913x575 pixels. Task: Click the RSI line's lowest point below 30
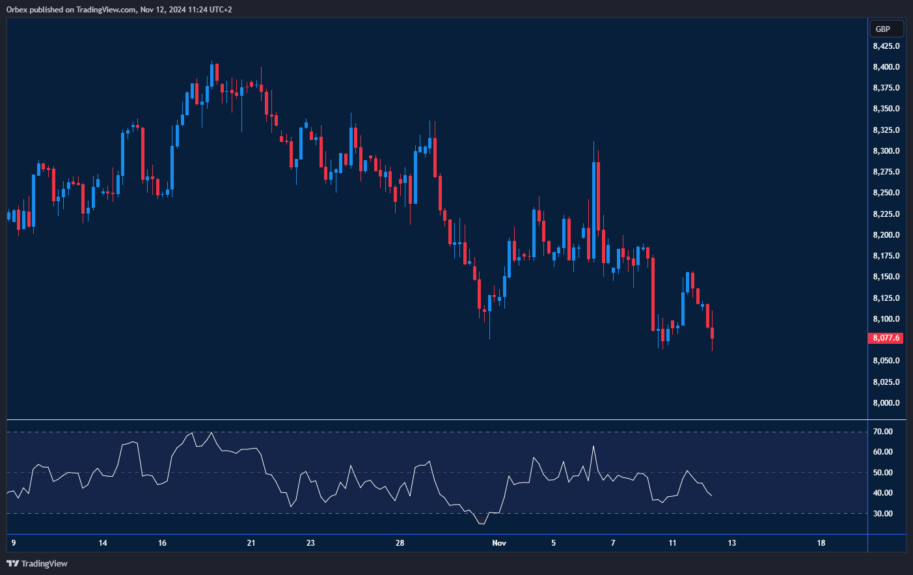coord(482,524)
